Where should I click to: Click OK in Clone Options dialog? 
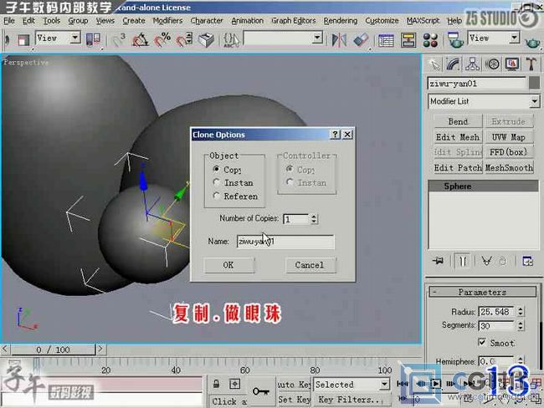[x=229, y=265]
